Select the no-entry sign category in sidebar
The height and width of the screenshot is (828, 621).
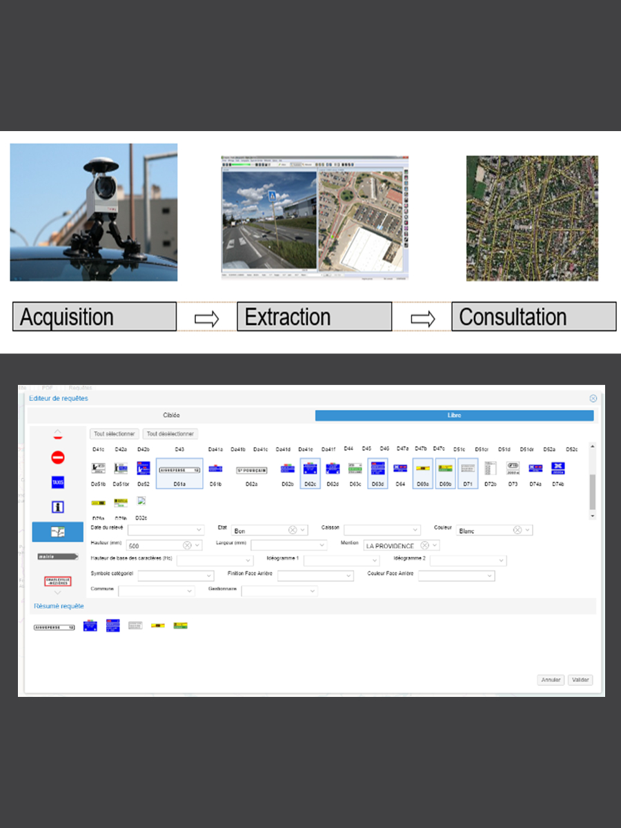(58, 457)
